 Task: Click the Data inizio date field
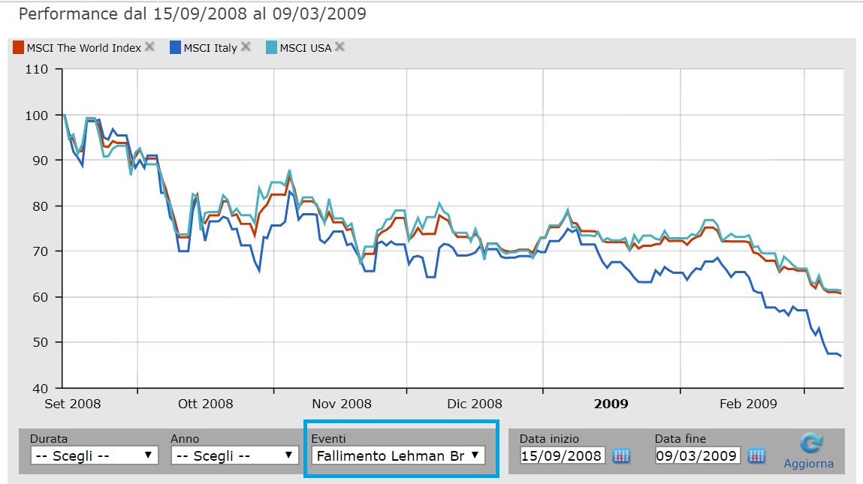(x=562, y=455)
